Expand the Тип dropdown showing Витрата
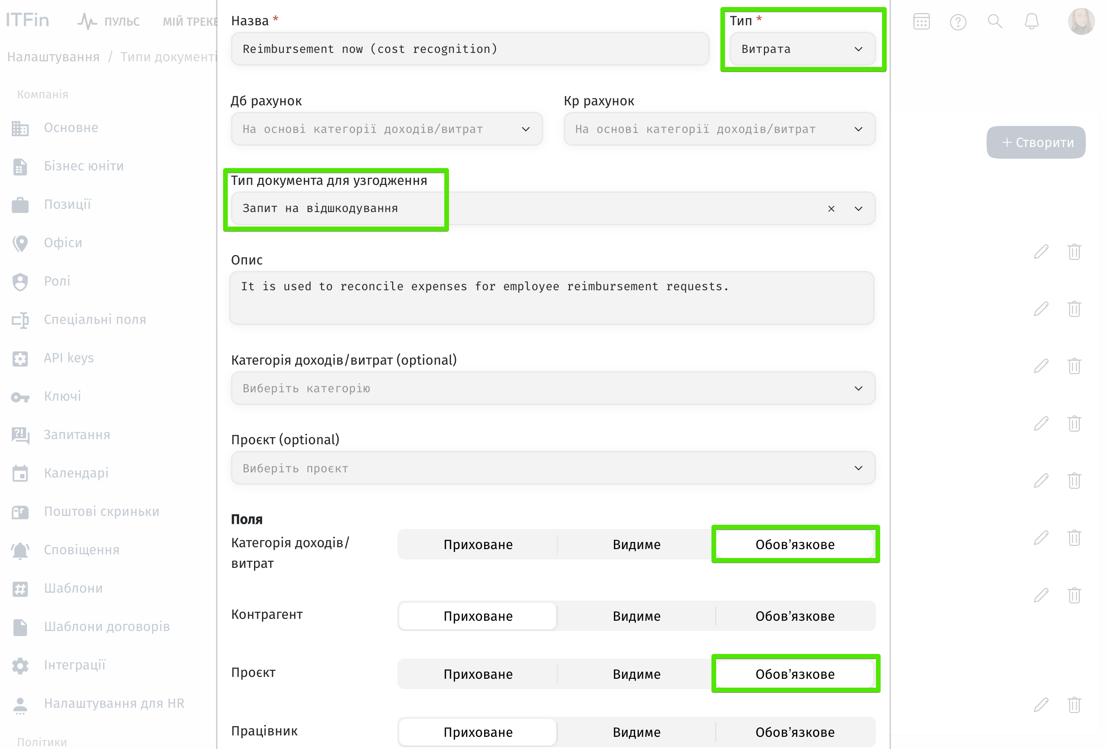The width and height of the screenshot is (1107, 749). pyautogui.click(x=802, y=49)
